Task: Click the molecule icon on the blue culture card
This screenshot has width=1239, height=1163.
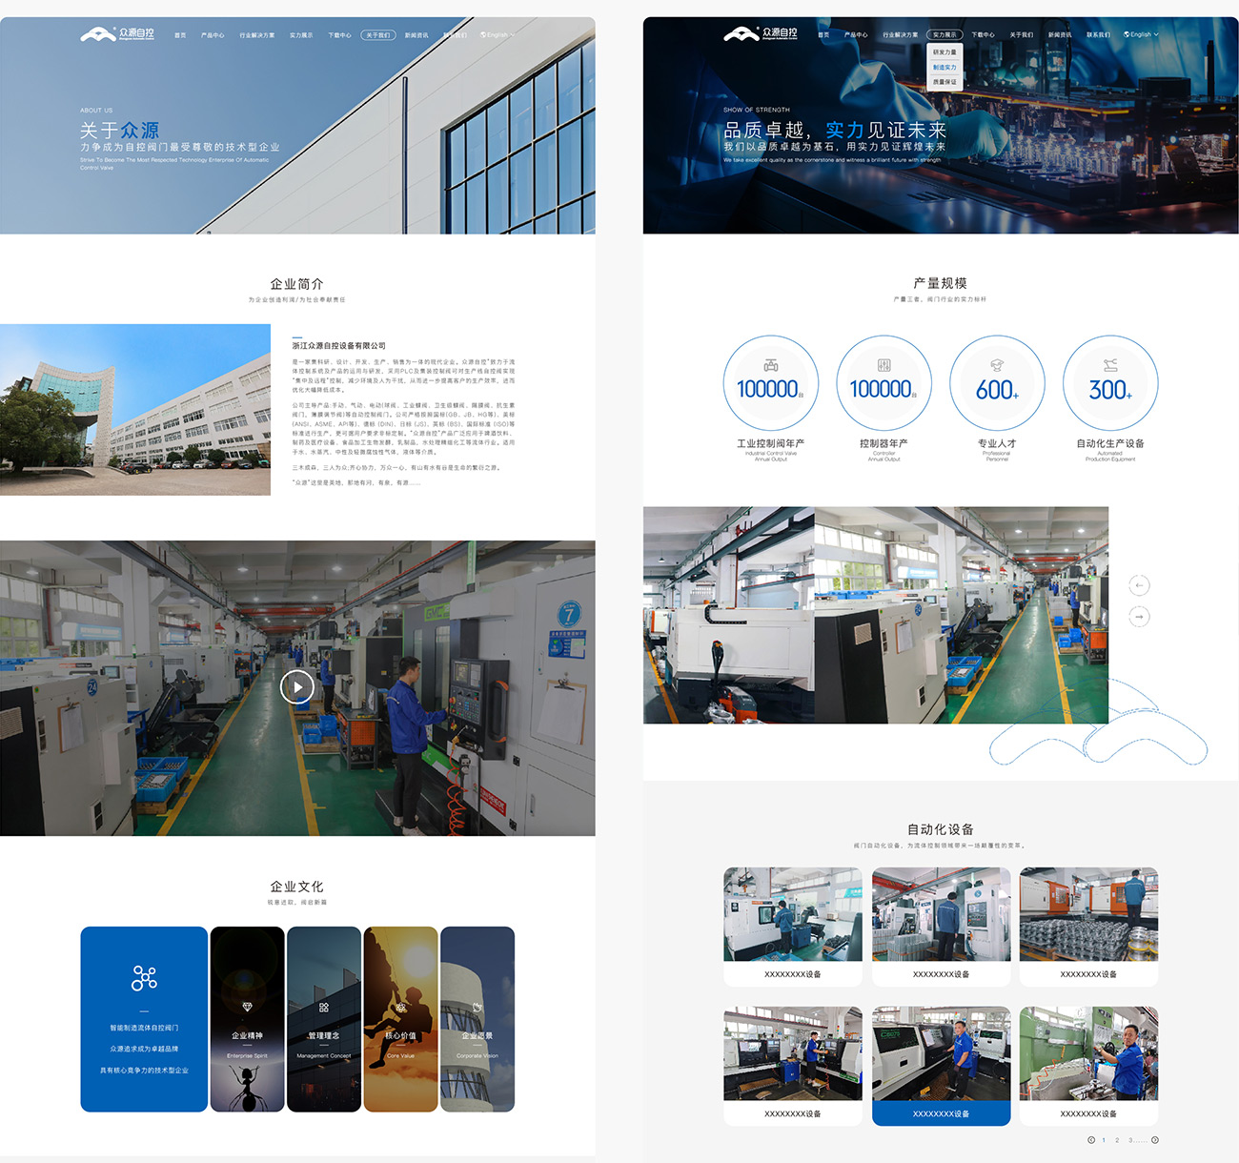Action: coord(144,978)
